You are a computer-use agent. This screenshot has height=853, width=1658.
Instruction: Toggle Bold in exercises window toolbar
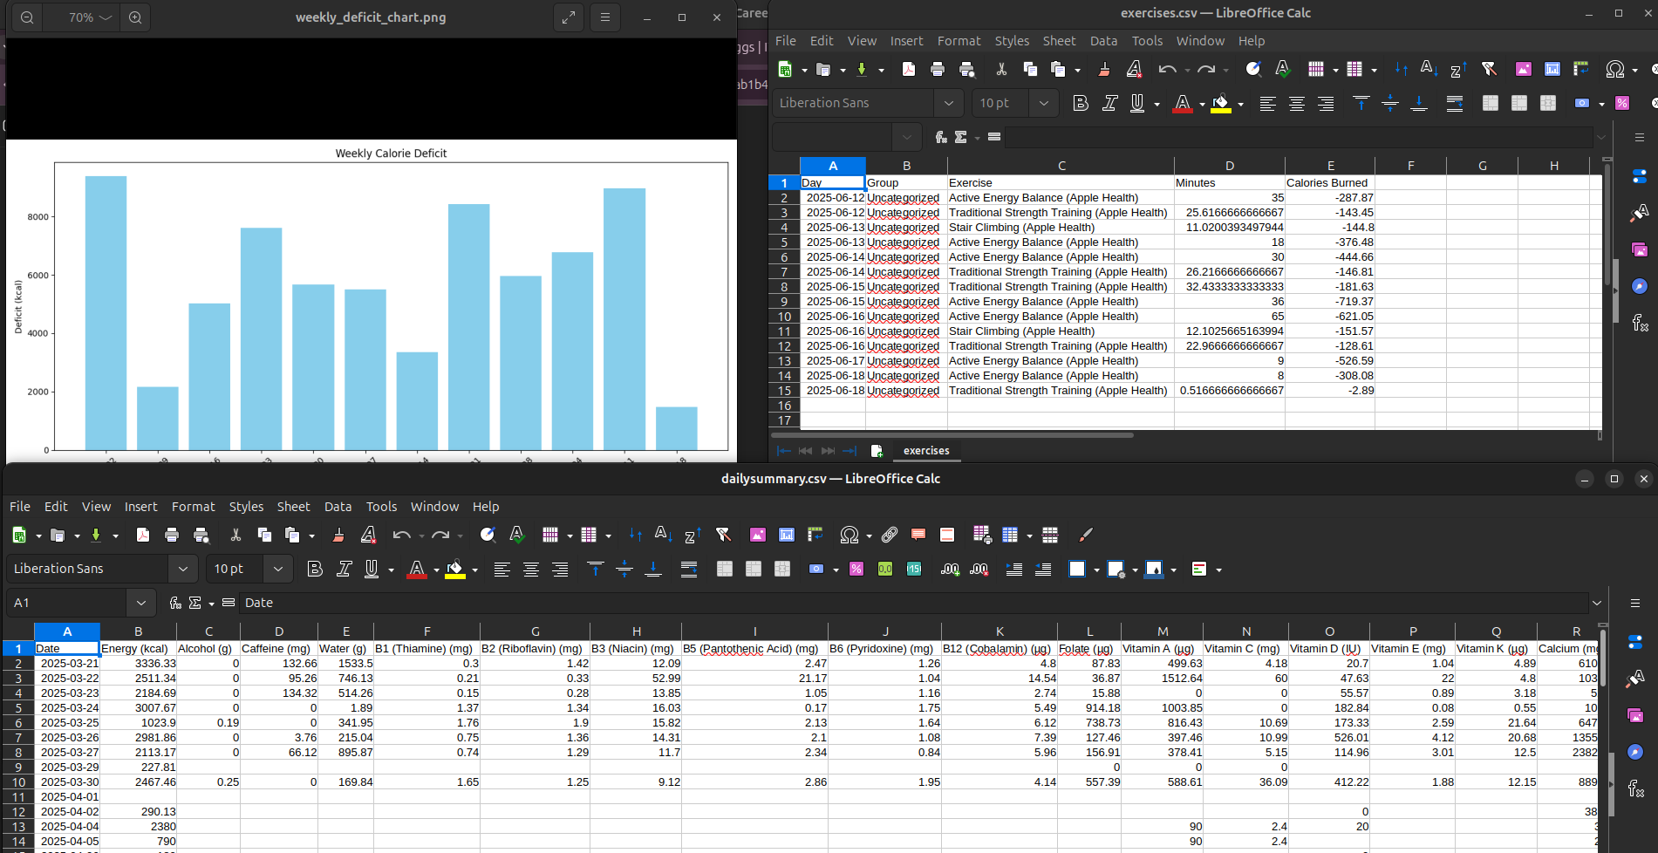click(1081, 103)
